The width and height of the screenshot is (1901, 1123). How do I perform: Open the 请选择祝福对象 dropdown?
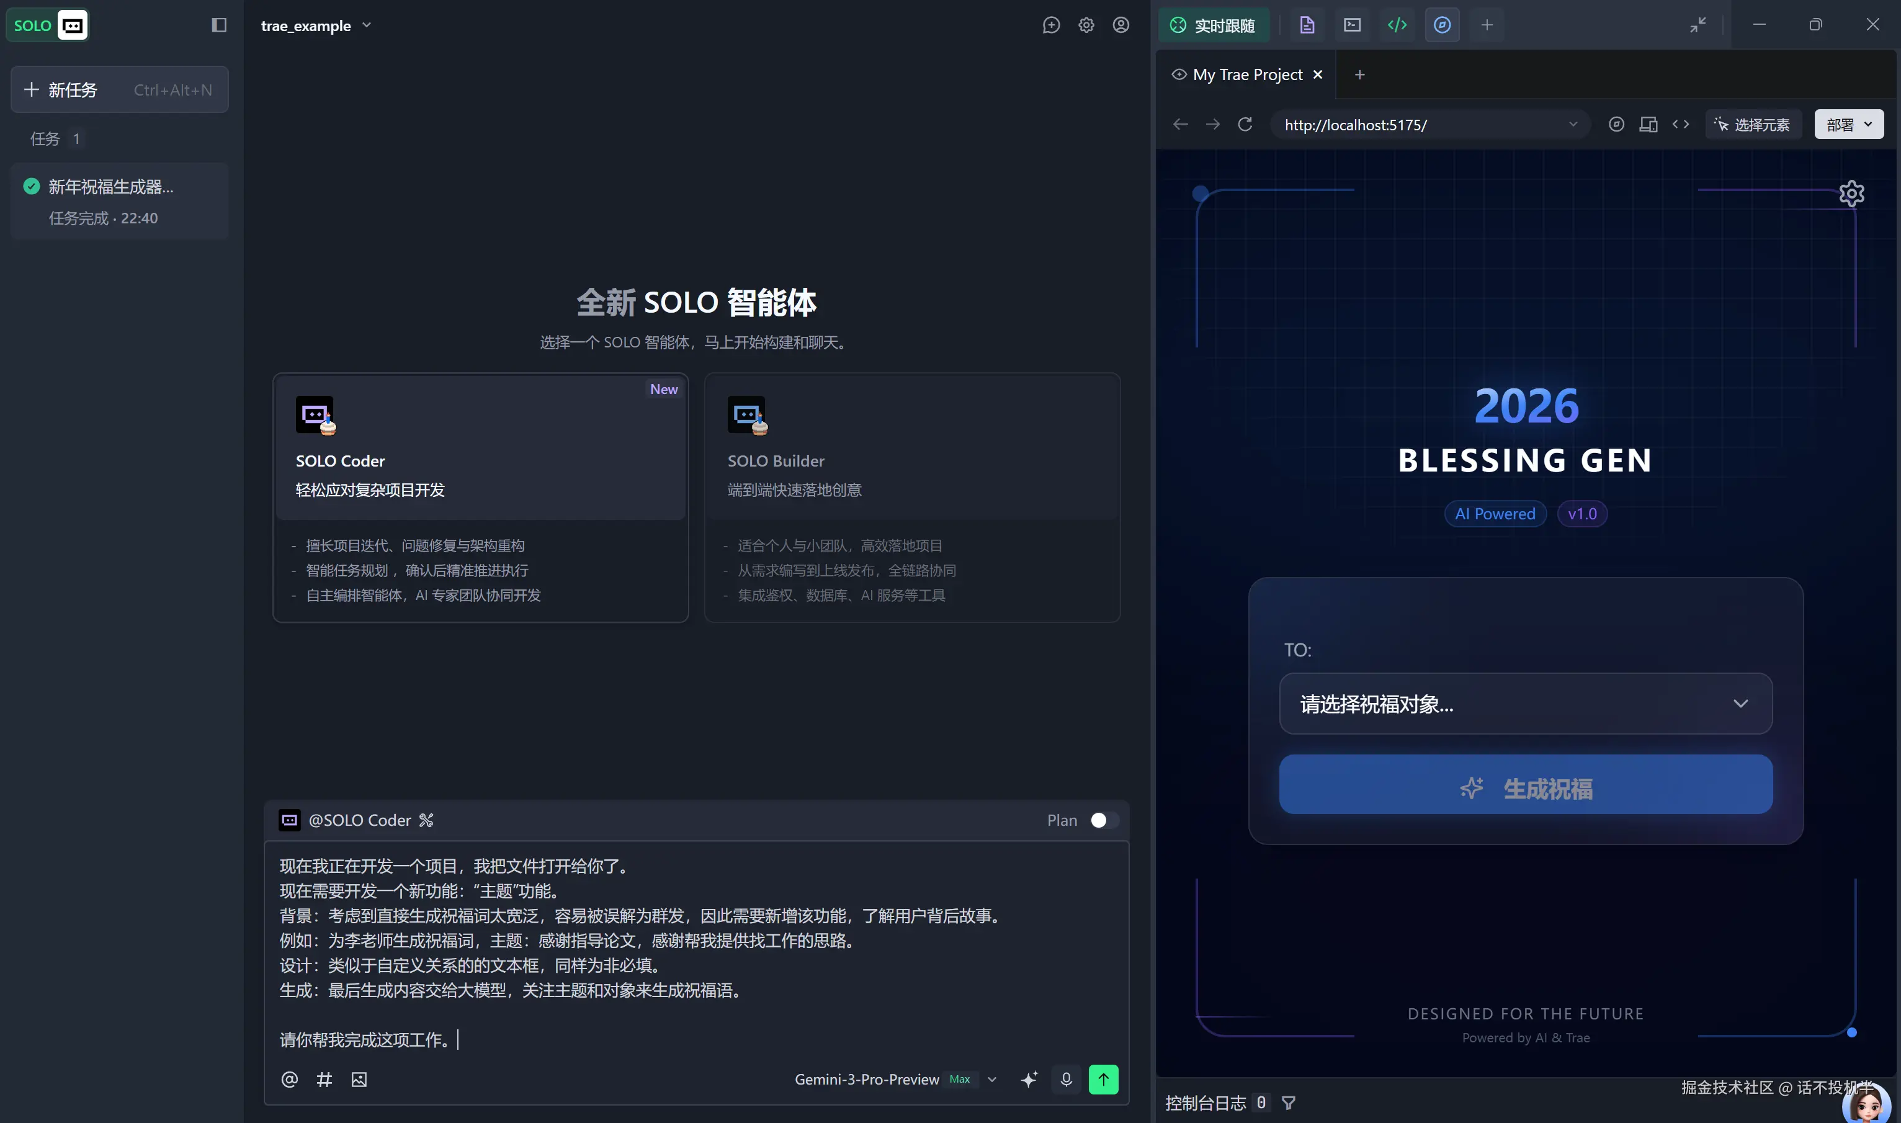click(1525, 704)
